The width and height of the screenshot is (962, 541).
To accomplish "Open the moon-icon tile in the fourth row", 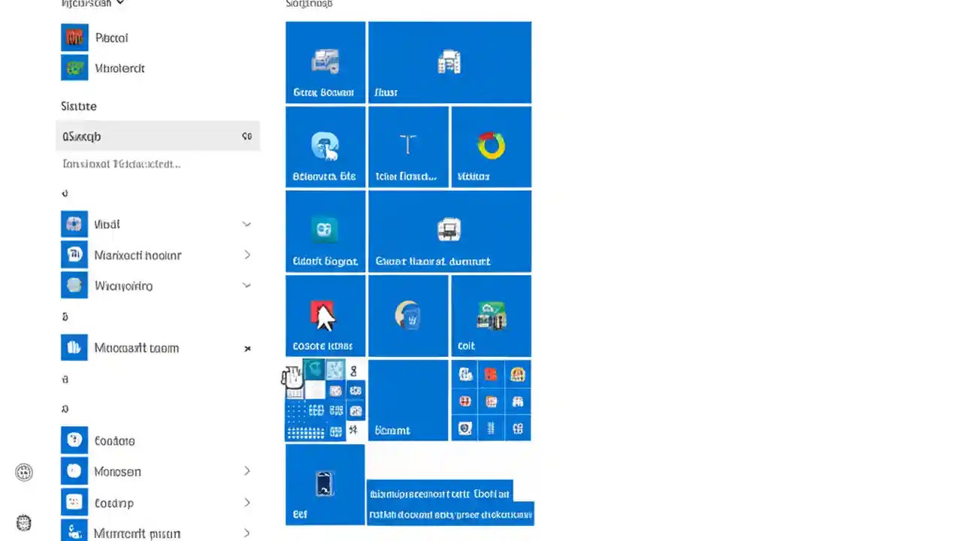I will (x=408, y=316).
